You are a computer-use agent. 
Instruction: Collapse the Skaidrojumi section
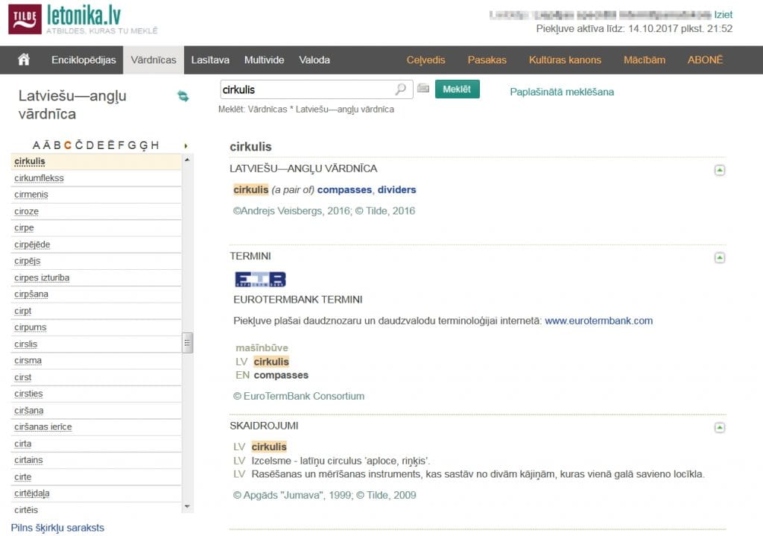pyautogui.click(x=720, y=427)
